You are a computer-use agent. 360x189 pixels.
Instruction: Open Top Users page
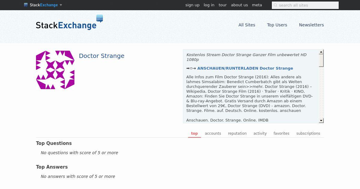(x=277, y=25)
